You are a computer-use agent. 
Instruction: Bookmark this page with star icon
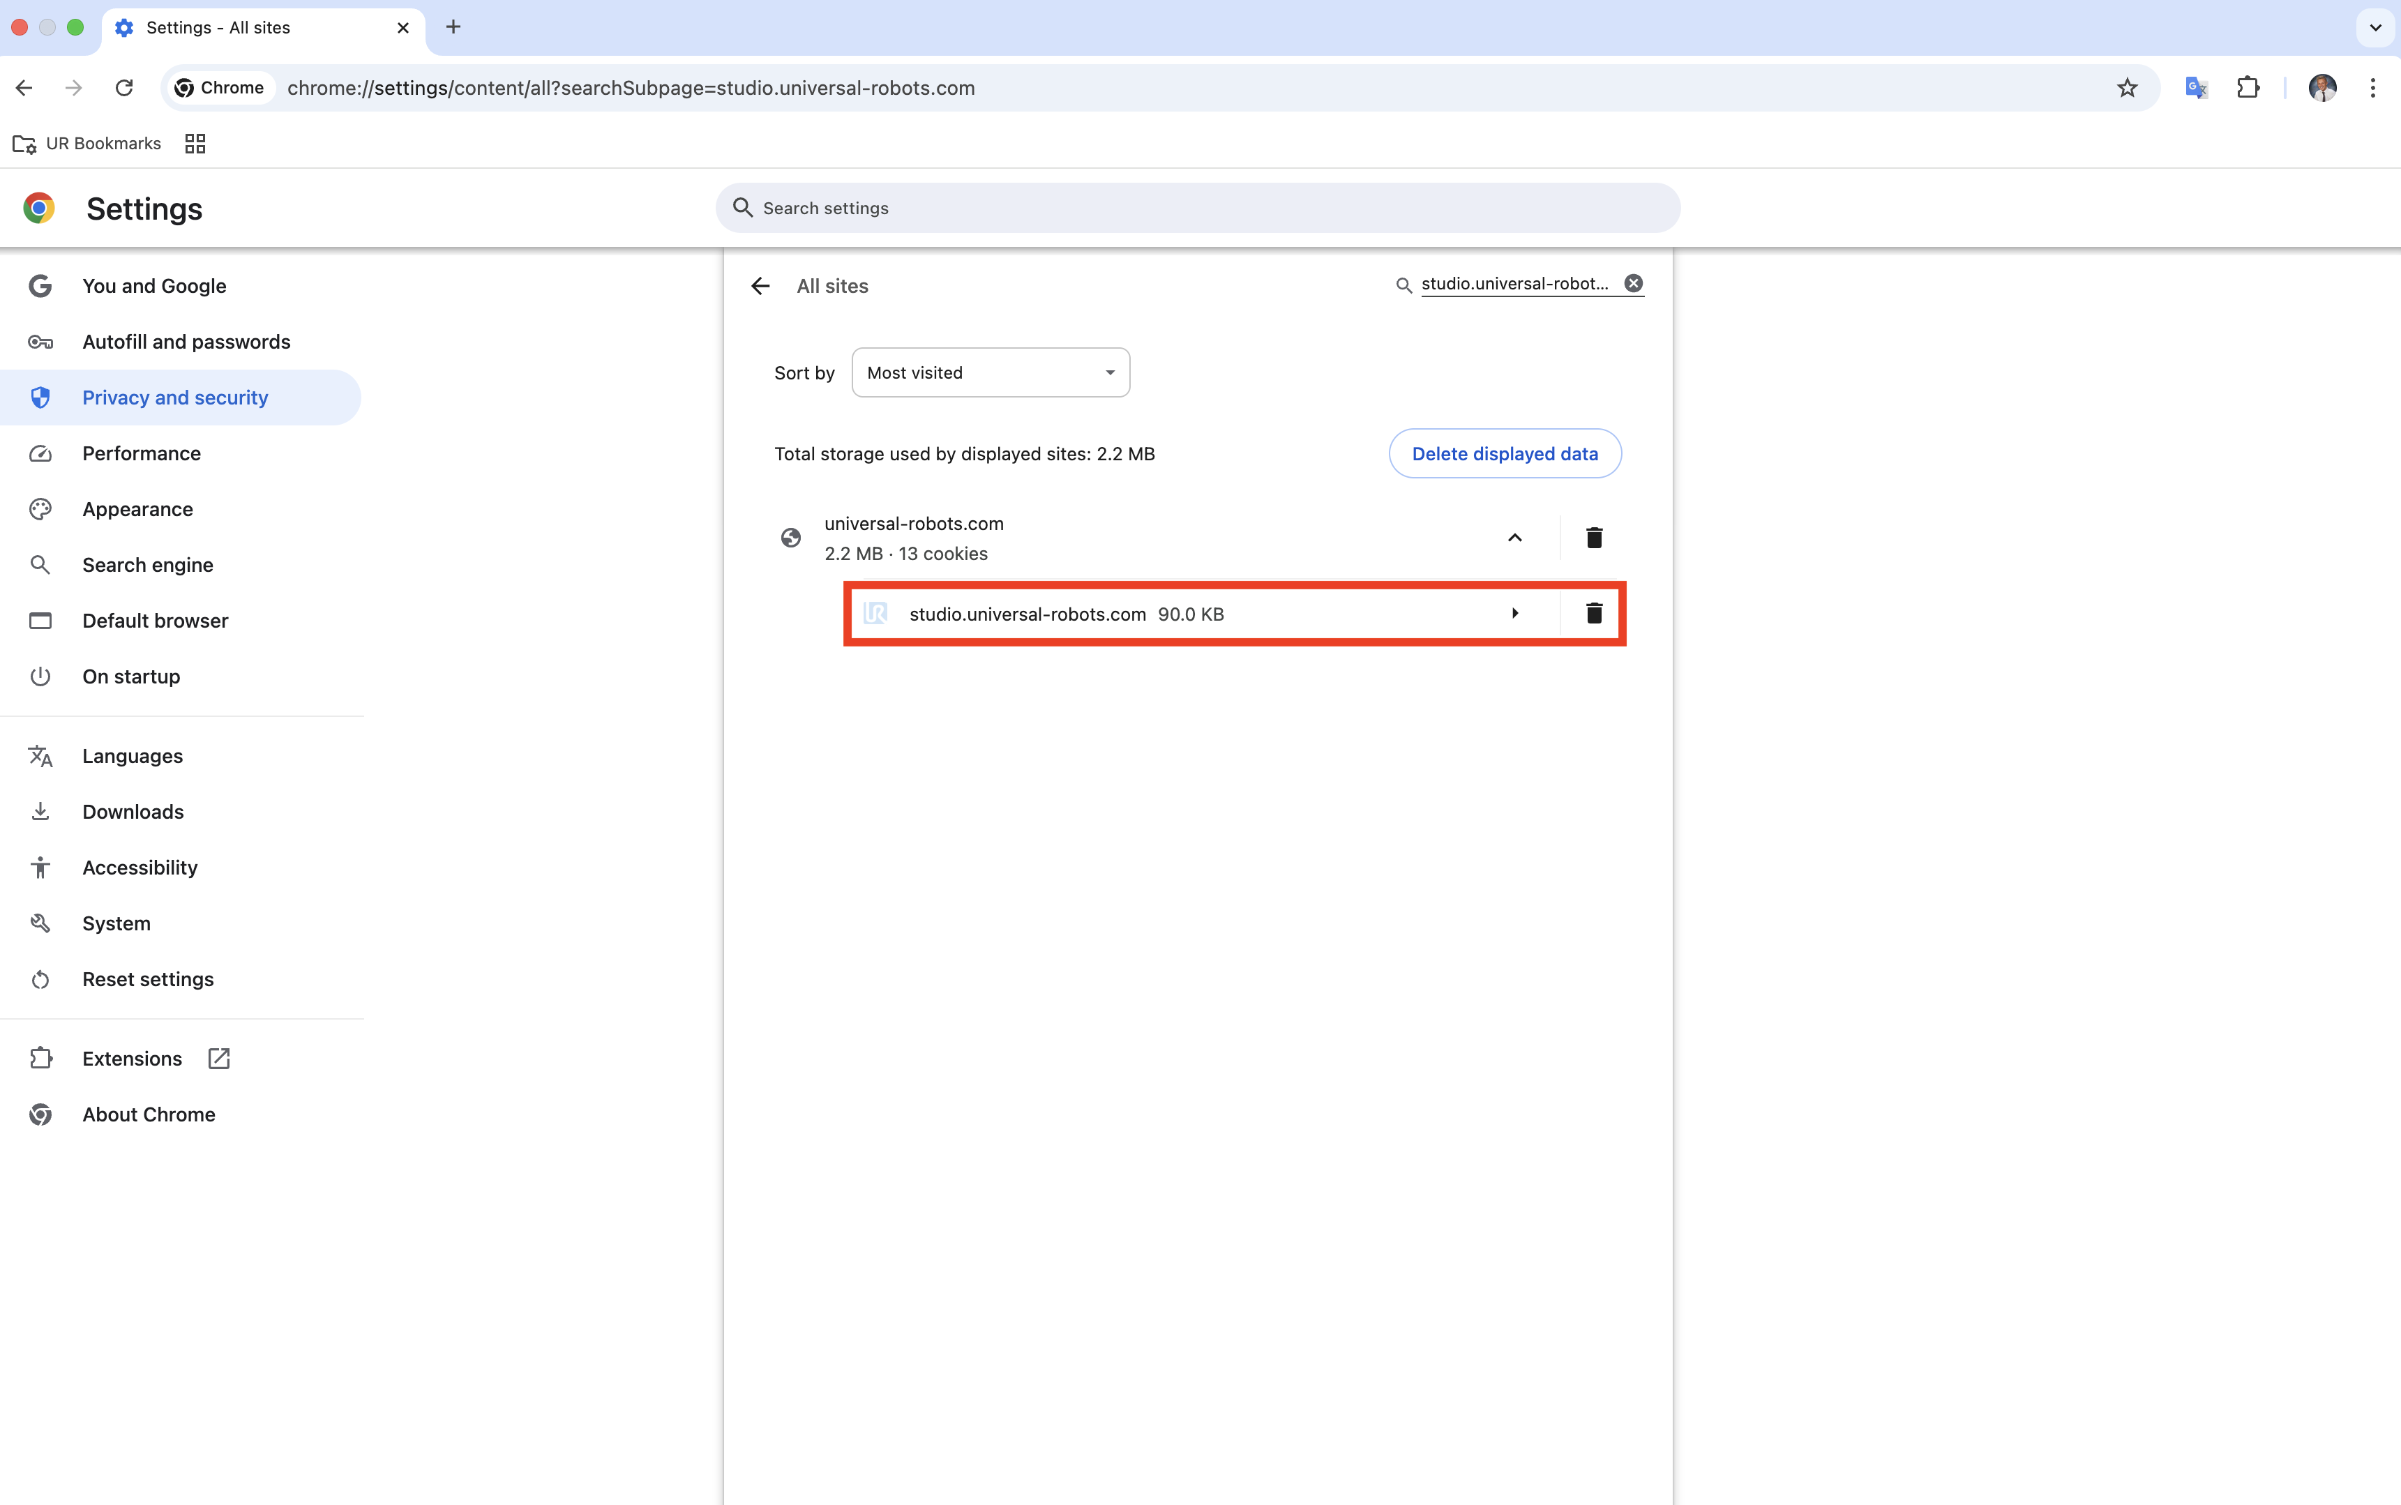2128,88
